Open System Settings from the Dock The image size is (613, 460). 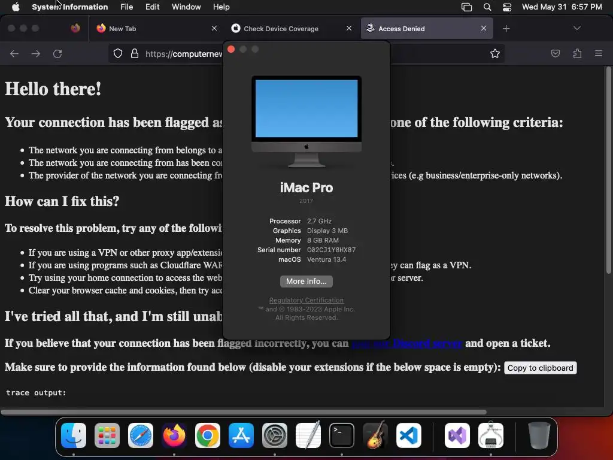pyautogui.click(x=274, y=435)
